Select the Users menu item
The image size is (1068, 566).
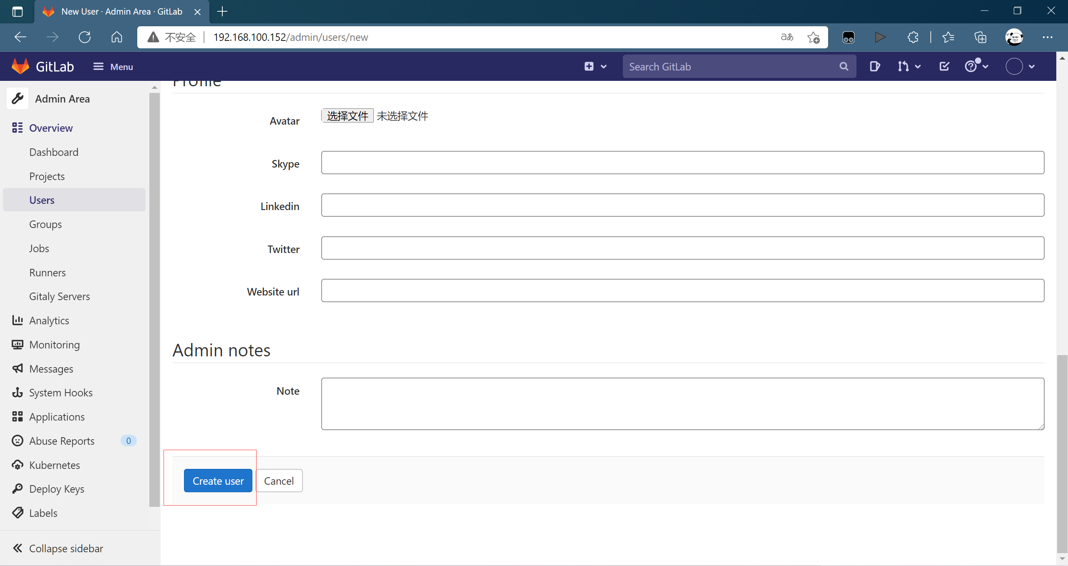point(42,200)
